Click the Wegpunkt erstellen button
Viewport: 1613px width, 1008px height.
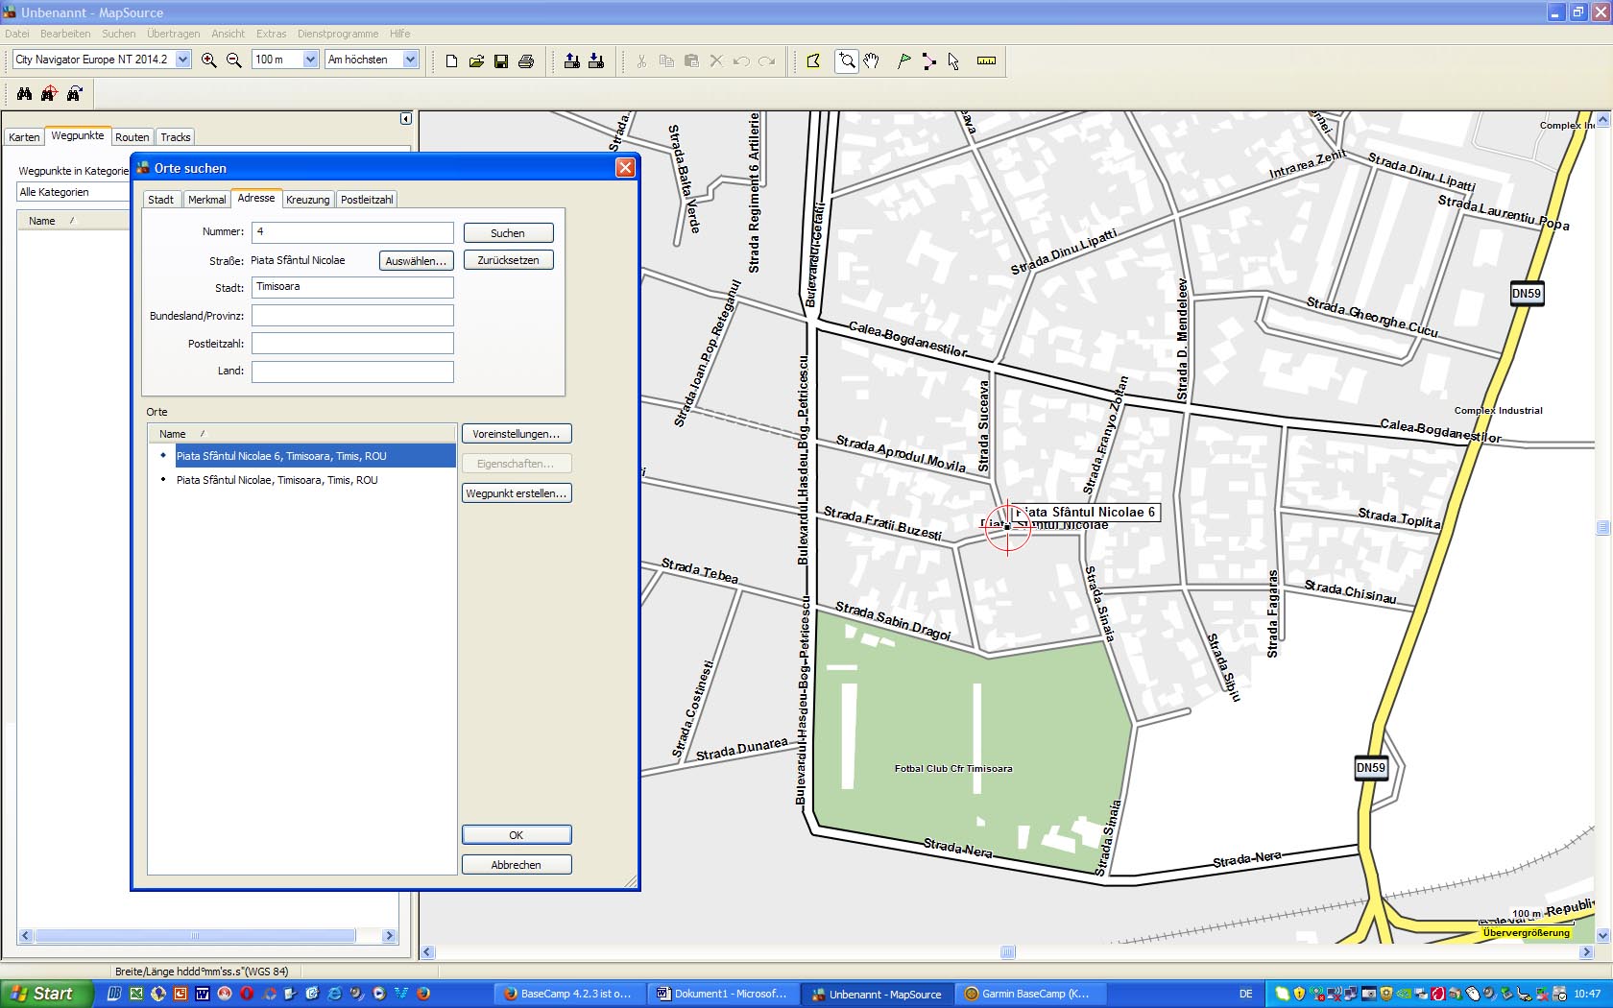517,493
